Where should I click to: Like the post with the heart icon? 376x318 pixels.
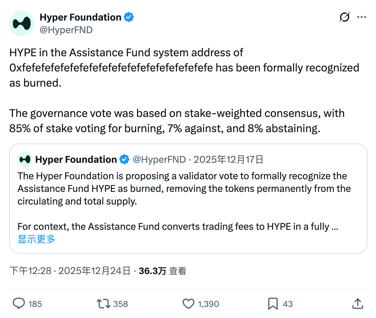[188, 303]
